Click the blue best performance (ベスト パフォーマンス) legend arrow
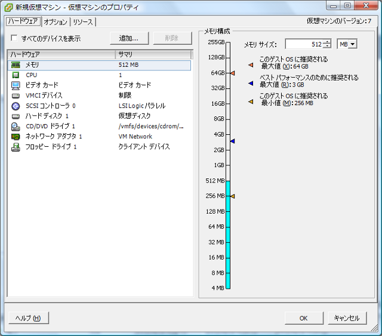The width and height of the screenshot is (382, 336). [251, 84]
